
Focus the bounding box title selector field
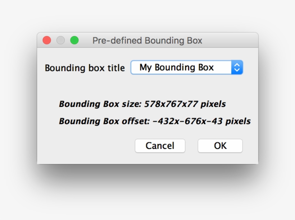coord(187,67)
